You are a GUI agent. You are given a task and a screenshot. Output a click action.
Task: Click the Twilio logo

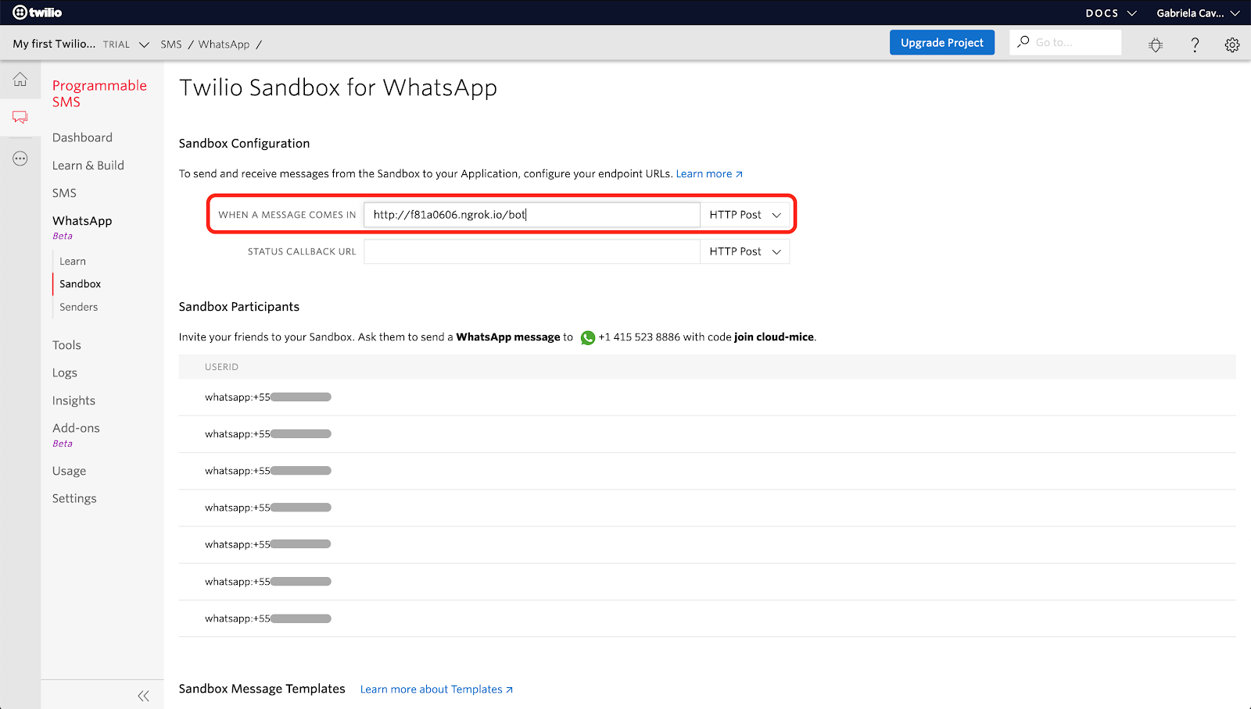tap(37, 12)
